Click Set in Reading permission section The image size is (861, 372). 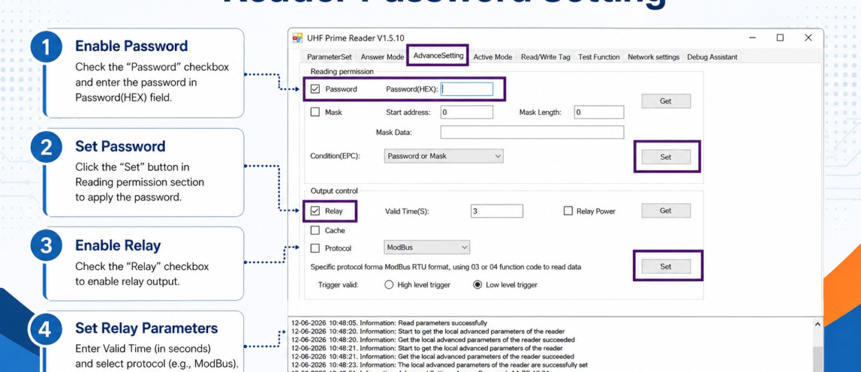point(665,157)
